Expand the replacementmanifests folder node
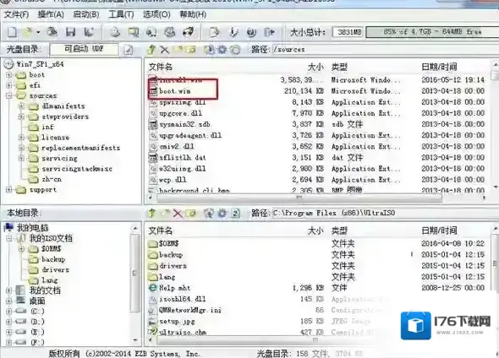 pyautogui.click(x=21, y=148)
